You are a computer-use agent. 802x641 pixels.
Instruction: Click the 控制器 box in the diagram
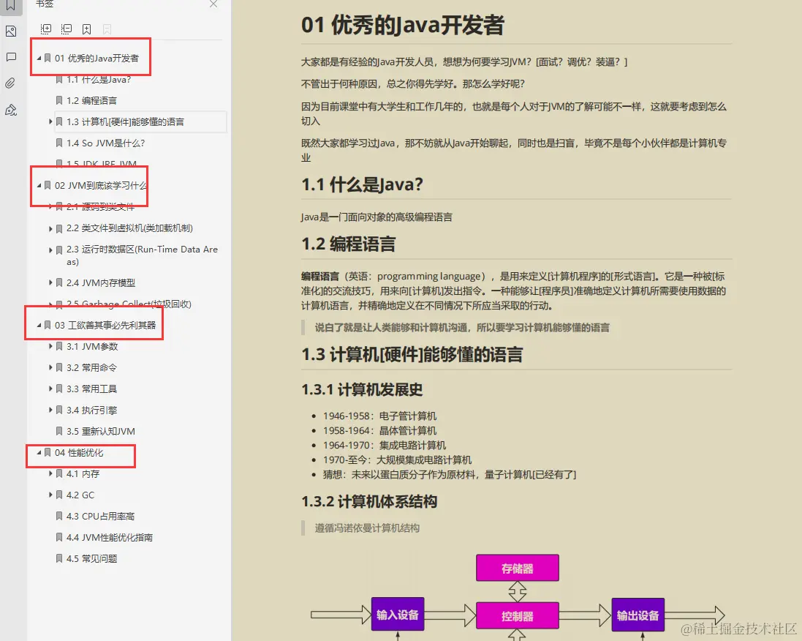[518, 615]
